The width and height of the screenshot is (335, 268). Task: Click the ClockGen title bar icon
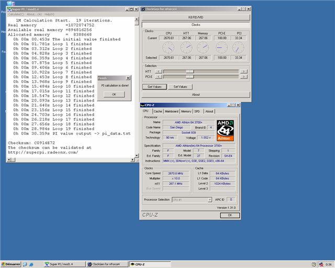pos(144,9)
